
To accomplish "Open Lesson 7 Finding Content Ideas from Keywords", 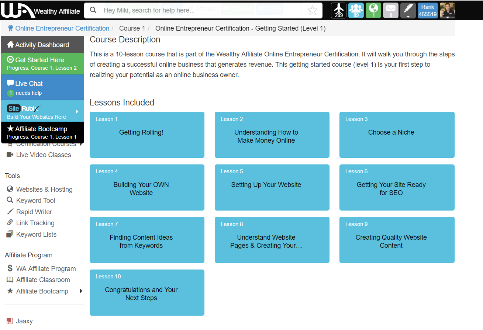I will pos(147,240).
